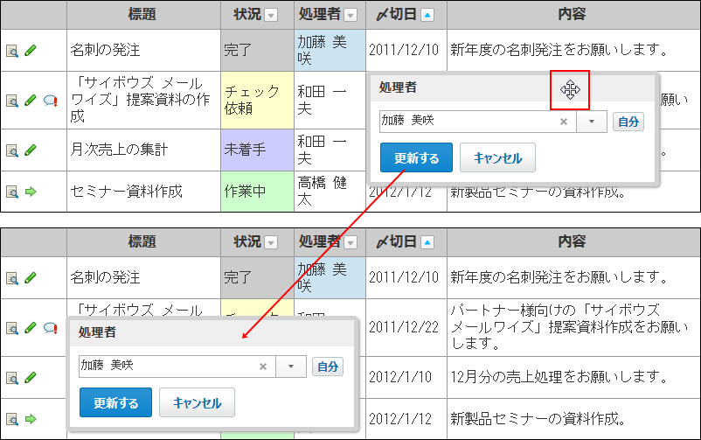The height and width of the screenshot is (440, 701).
Task: Click 12月分の売上処理をお願いします。 in lower table
Action: [x=559, y=377]
